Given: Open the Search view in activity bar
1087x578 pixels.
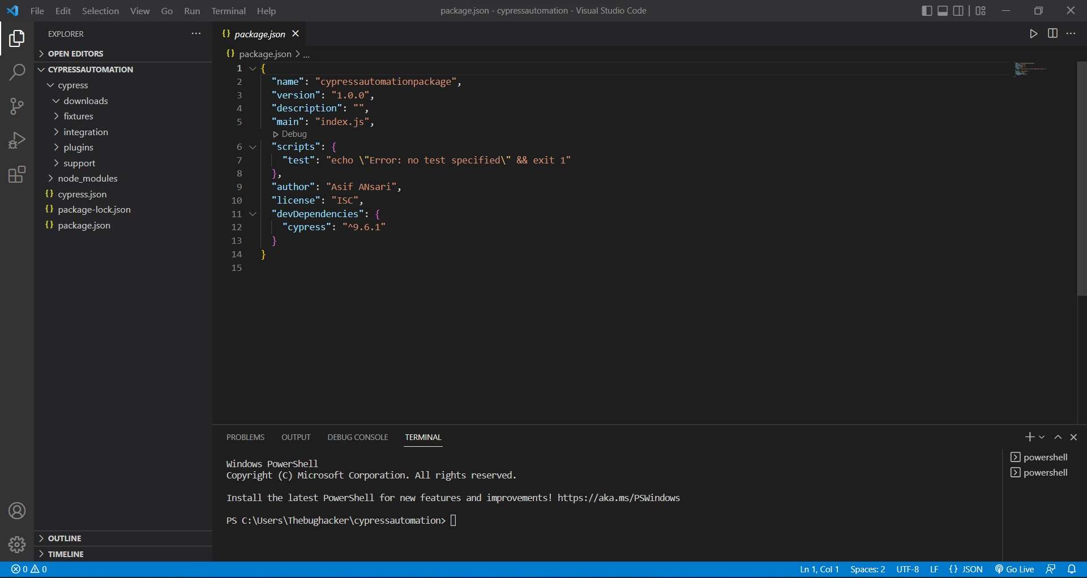Looking at the screenshot, I should 17,72.
